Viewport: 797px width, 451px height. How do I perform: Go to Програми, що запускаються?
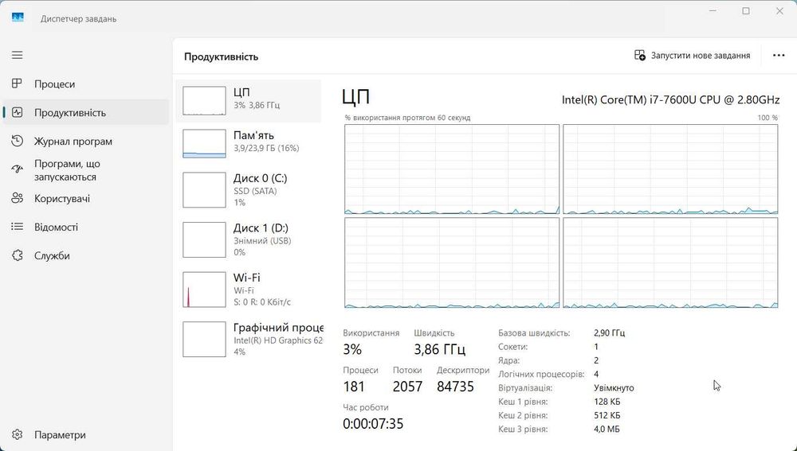86,170
